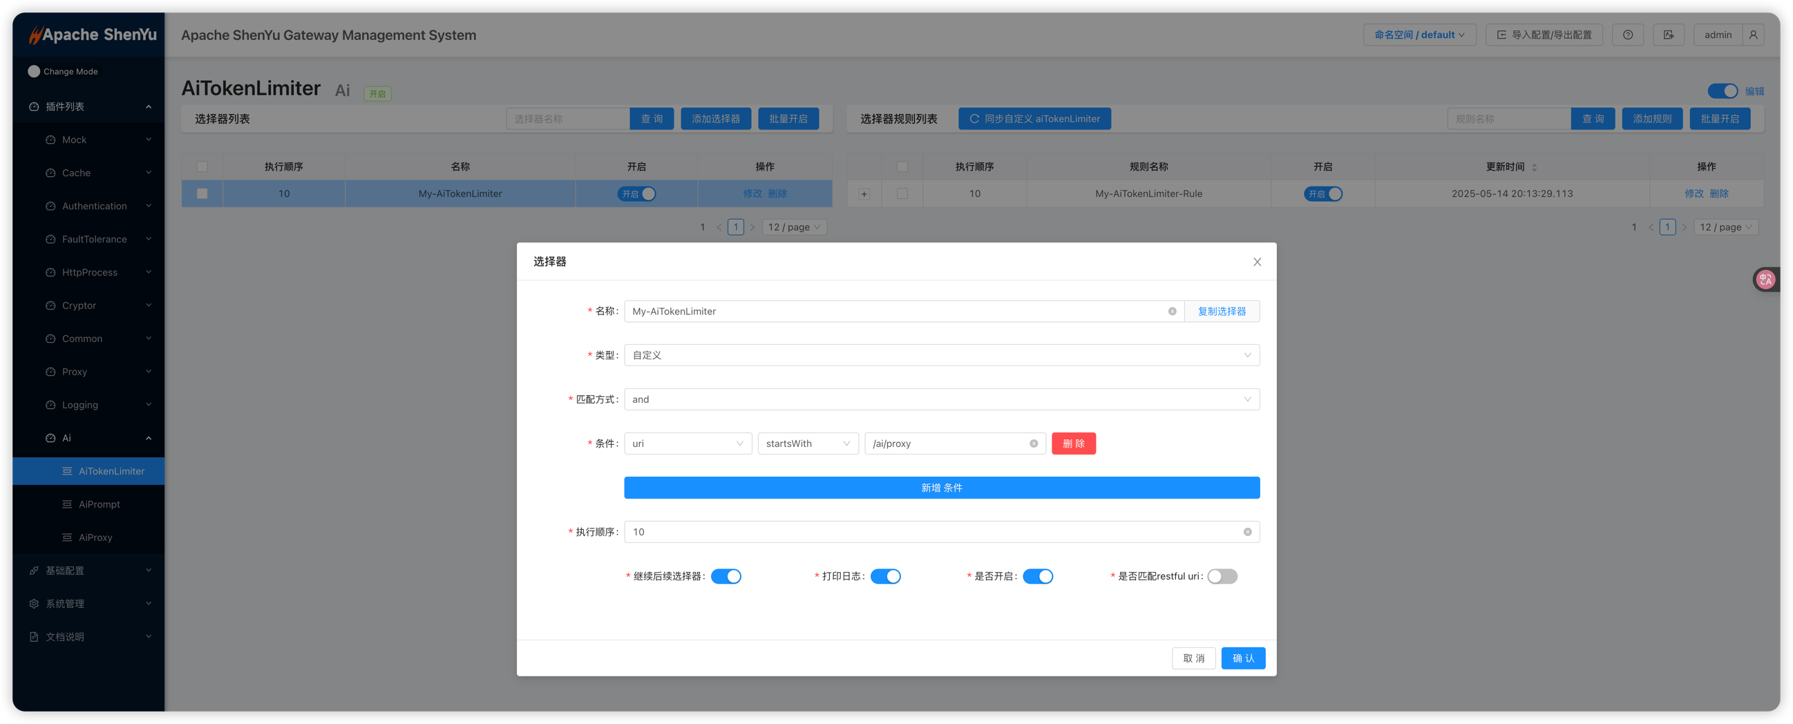Click the blue add condition button

point(941,488)
